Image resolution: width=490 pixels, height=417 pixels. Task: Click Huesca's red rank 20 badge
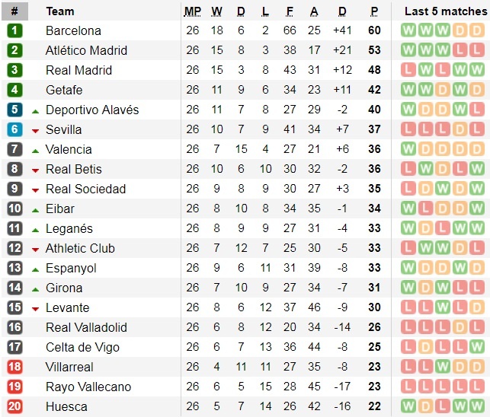click(15, 406)
